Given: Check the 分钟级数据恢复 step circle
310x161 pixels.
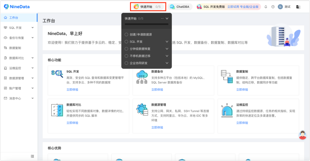Looking at the screenshot, I should coord(126,49).
